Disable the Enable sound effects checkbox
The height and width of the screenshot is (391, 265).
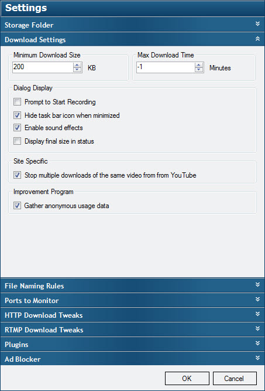coord(17,128)
